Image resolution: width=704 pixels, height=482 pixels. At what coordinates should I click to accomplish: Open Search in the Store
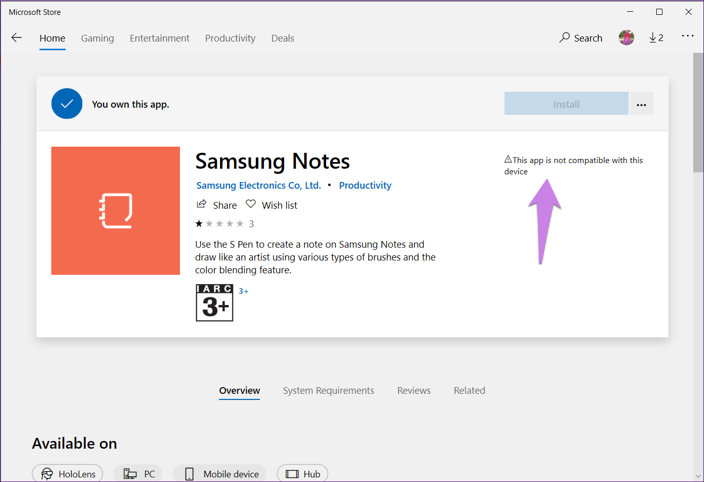580,37
